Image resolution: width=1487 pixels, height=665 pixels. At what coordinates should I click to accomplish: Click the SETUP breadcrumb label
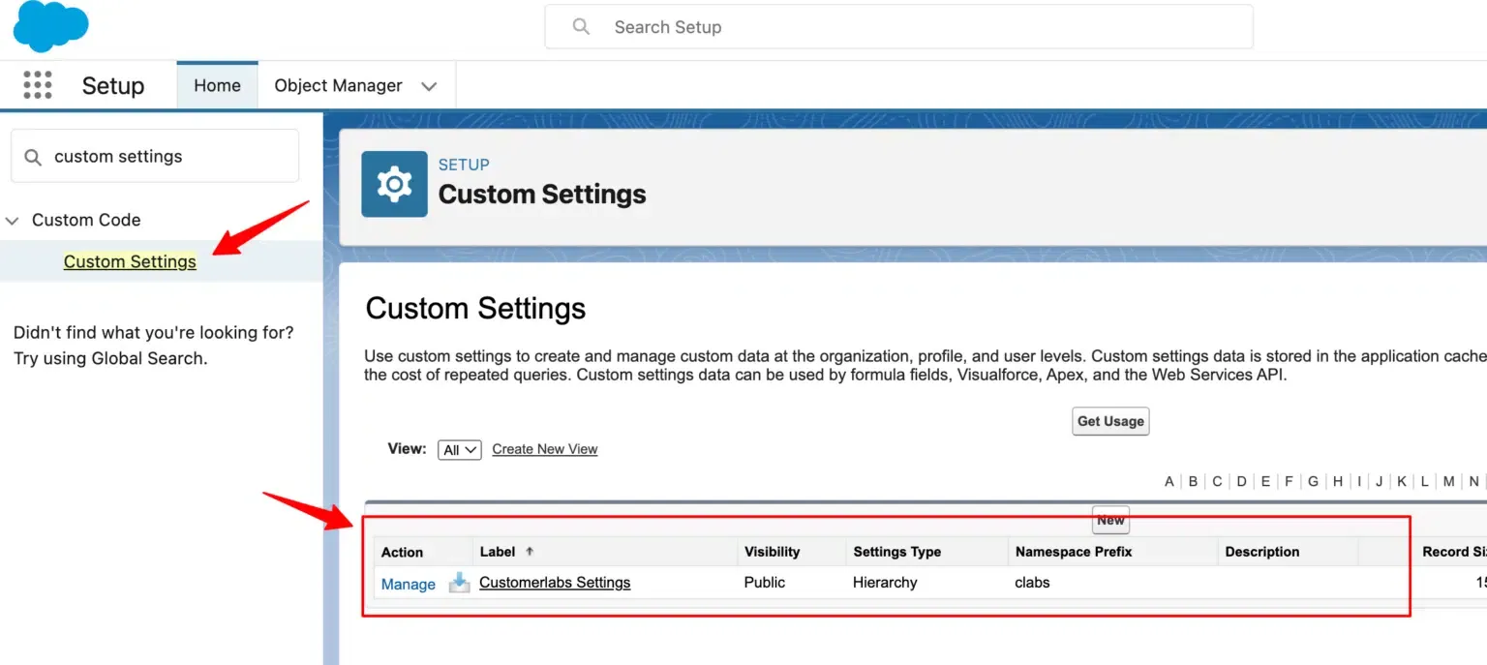464,165
